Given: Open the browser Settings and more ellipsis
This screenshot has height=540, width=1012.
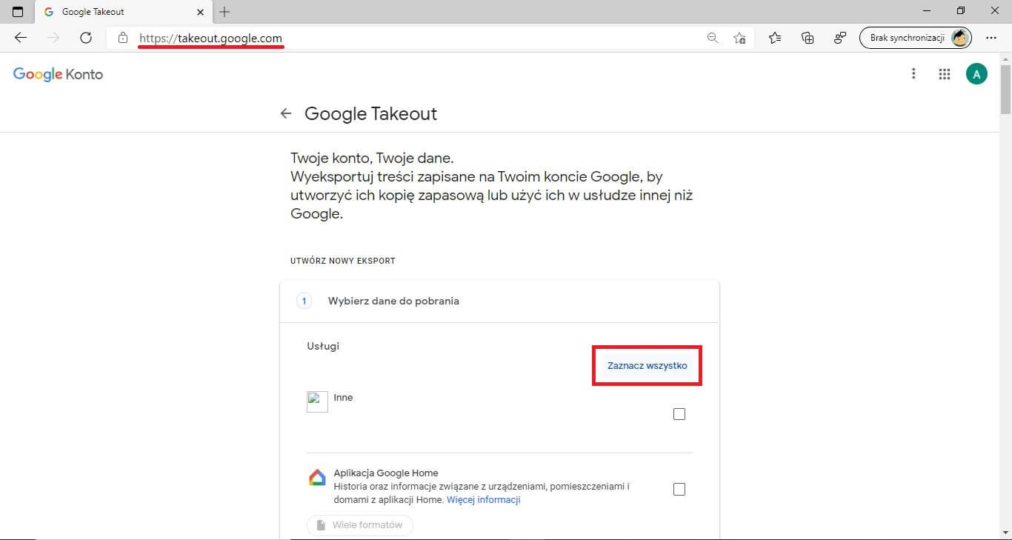Looking at the screenshot, I should [x=991, y=38].
